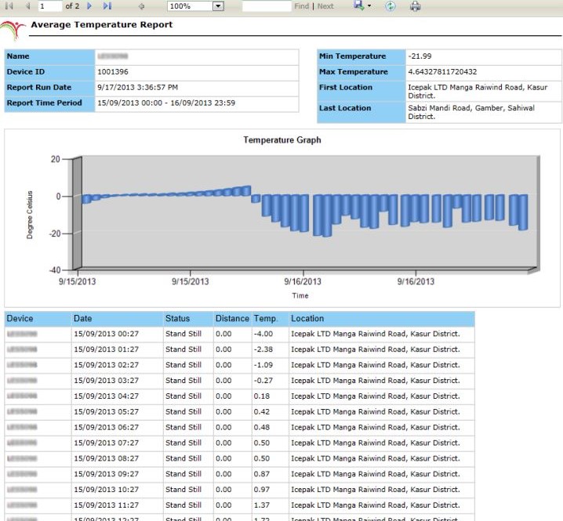
Task: Click the Degree Celsius axis label
Action: pyautogui.click(x=30, y=215)
